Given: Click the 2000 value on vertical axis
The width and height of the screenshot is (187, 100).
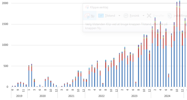Looking at the screenshot, I should (x=5, y=3).
